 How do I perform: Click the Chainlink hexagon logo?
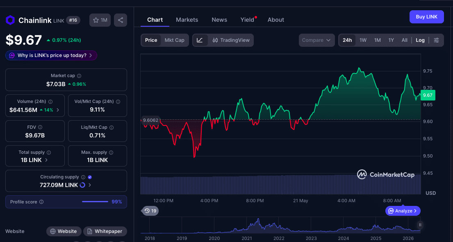pos(10,20)
